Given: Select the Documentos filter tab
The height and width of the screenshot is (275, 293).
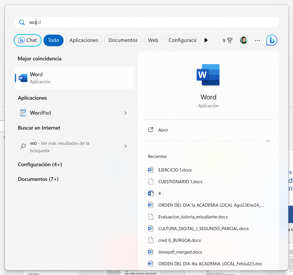Looking at the screenshot, I should coord(123,40).
